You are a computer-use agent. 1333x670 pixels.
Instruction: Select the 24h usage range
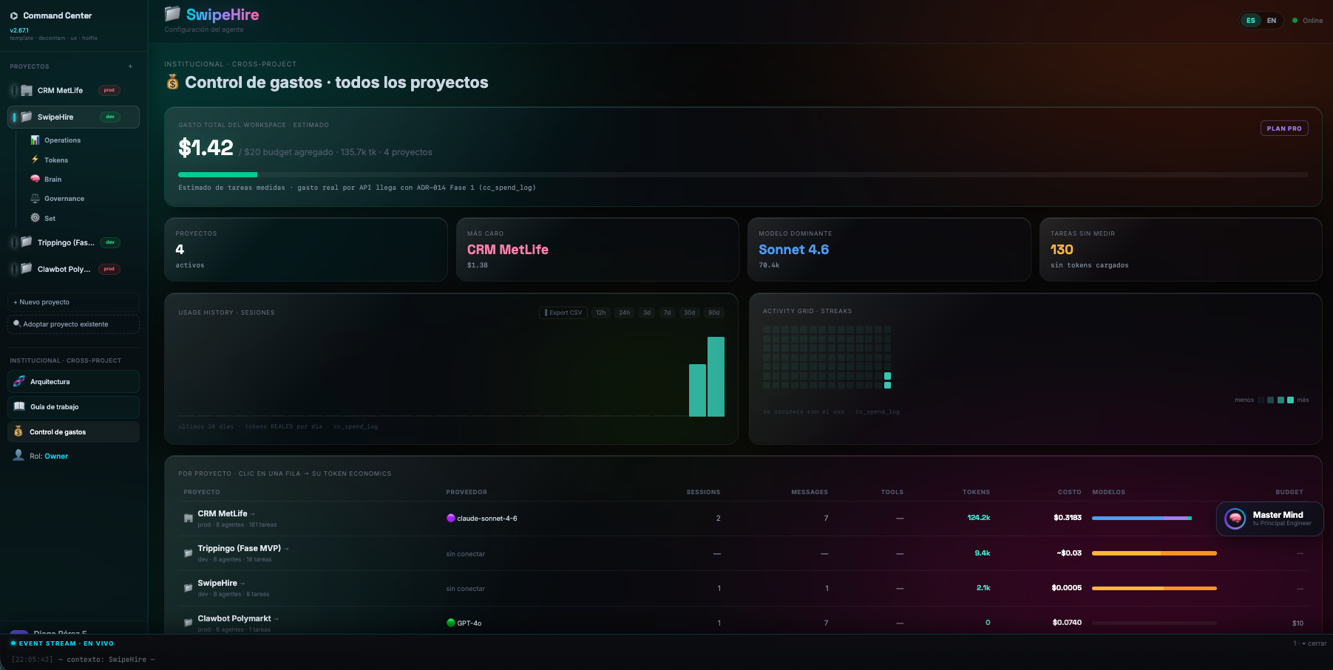coord(625,312)
